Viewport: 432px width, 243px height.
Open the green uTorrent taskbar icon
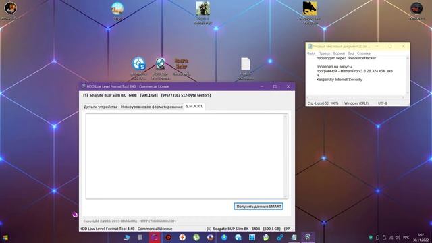(x=196, y=237)
